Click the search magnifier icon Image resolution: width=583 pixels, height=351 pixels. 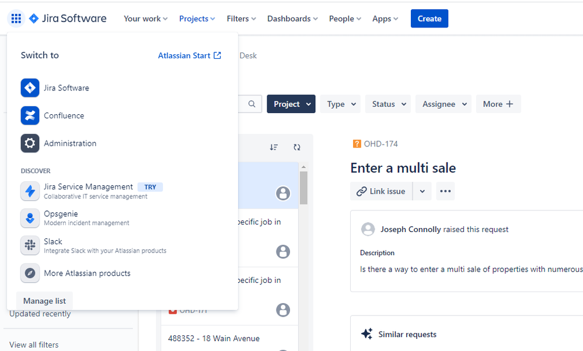(252, 104)
